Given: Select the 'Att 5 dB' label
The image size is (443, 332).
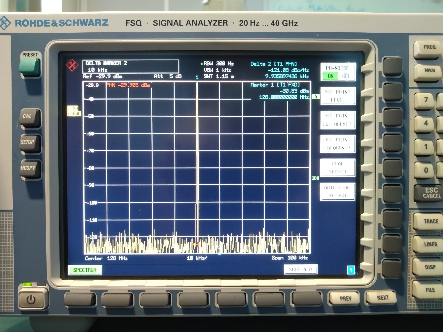Looking at the screenshot, I should [168, 76].
